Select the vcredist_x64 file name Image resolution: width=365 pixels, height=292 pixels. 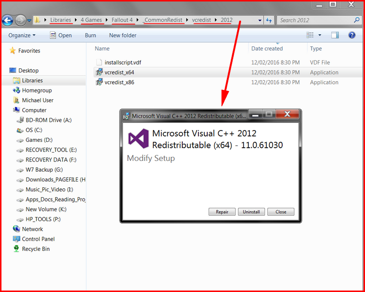[120, 72]
